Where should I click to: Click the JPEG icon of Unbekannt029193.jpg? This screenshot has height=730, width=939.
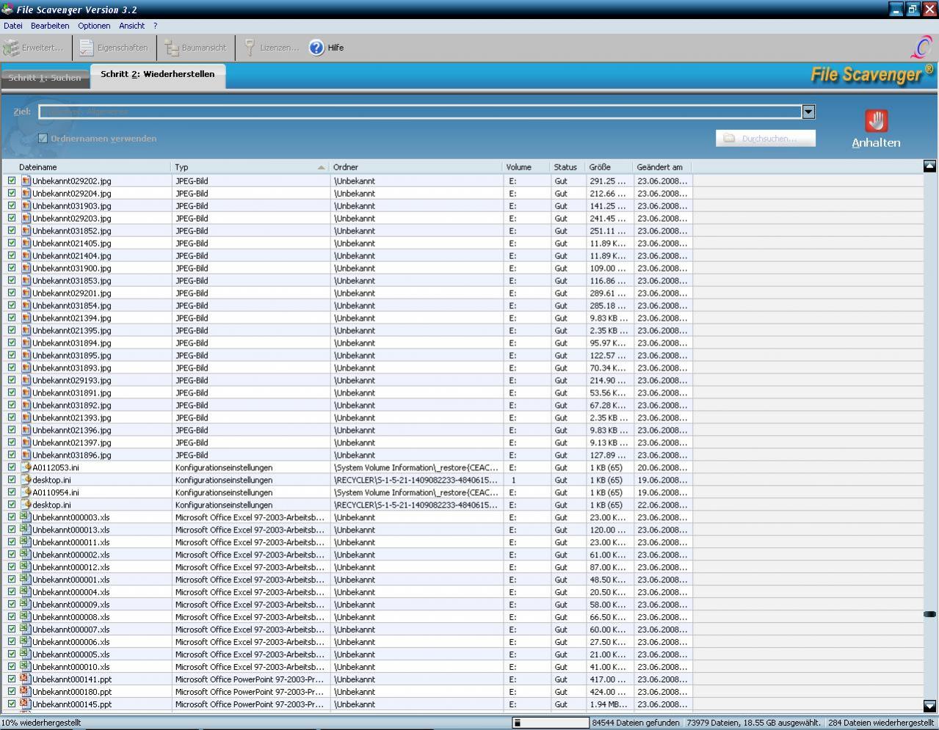[x=26, y=380]
